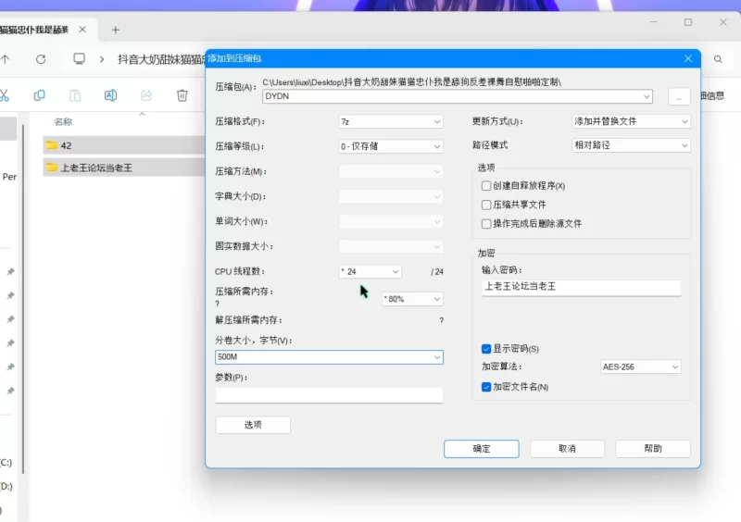Select the 上老王论坛当老王 folder
Screen dimensions: 741x522
coord(124,168)
